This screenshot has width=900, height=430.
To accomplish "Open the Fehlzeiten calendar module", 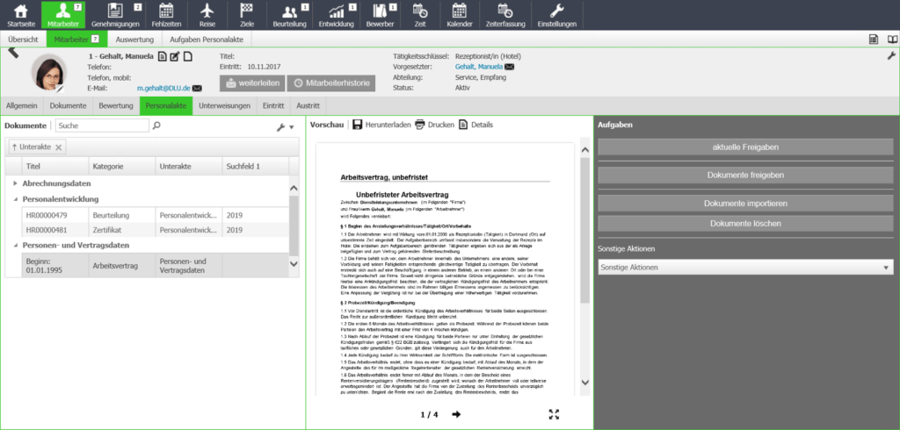I will (x=166, y=15).
